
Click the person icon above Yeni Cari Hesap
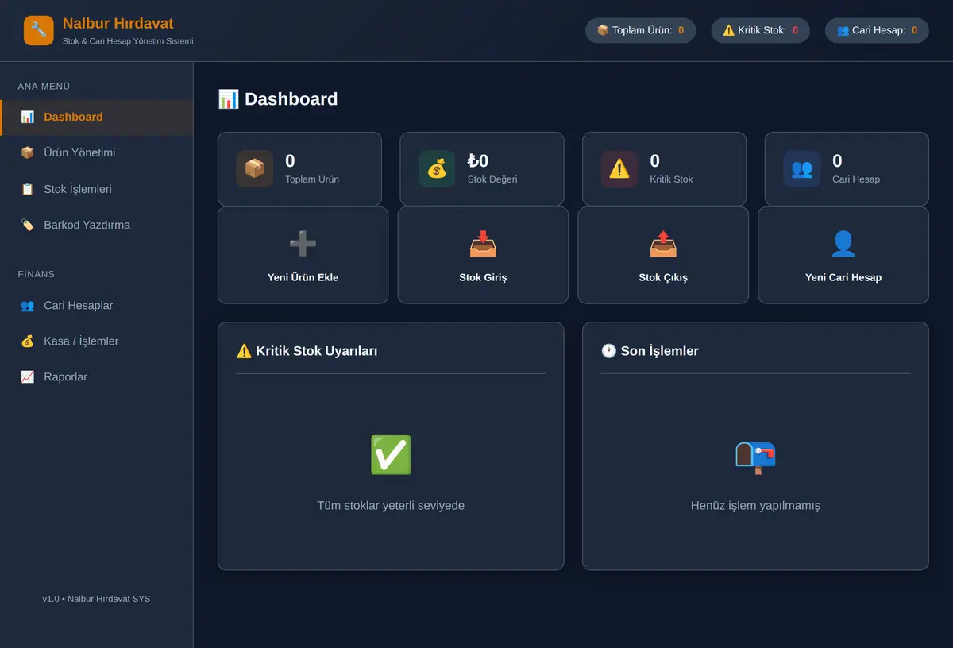843,244
